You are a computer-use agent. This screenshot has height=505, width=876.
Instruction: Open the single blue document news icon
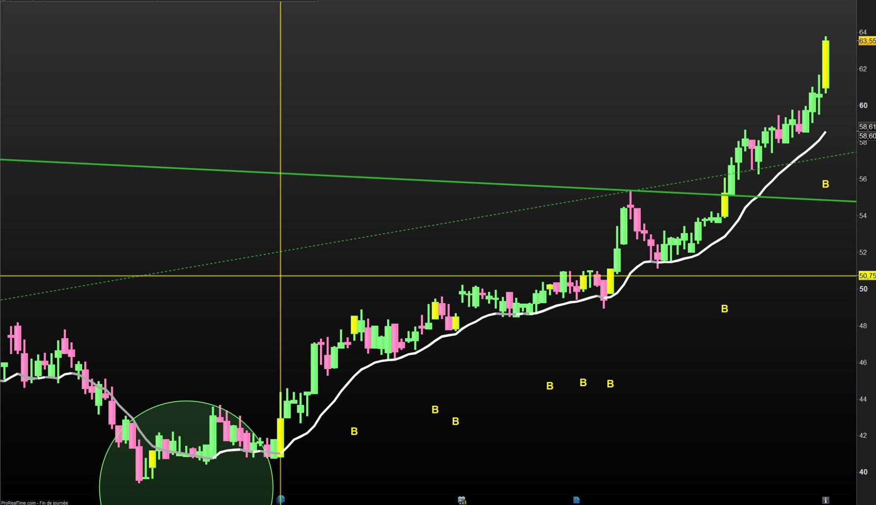576,500
